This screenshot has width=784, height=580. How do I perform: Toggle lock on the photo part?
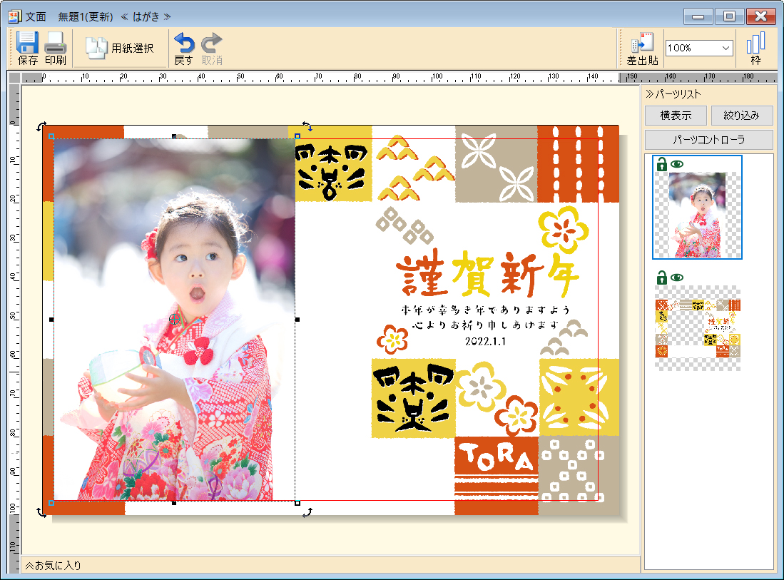coord(661,165)
